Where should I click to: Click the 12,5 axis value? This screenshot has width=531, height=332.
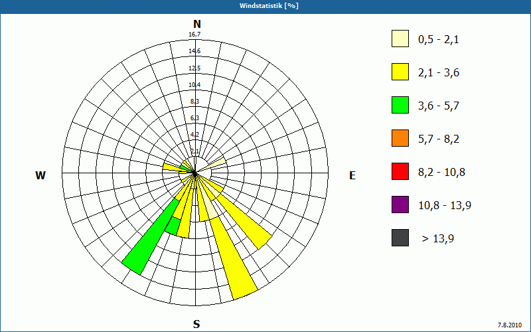(x=194, y=68)
